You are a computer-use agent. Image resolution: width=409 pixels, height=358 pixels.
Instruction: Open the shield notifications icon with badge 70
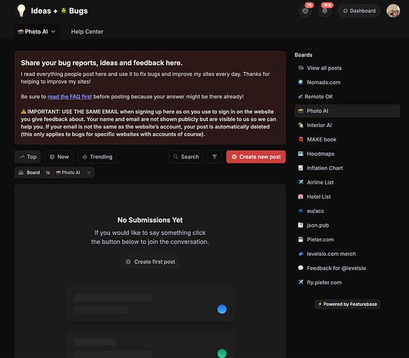[305, 11]
